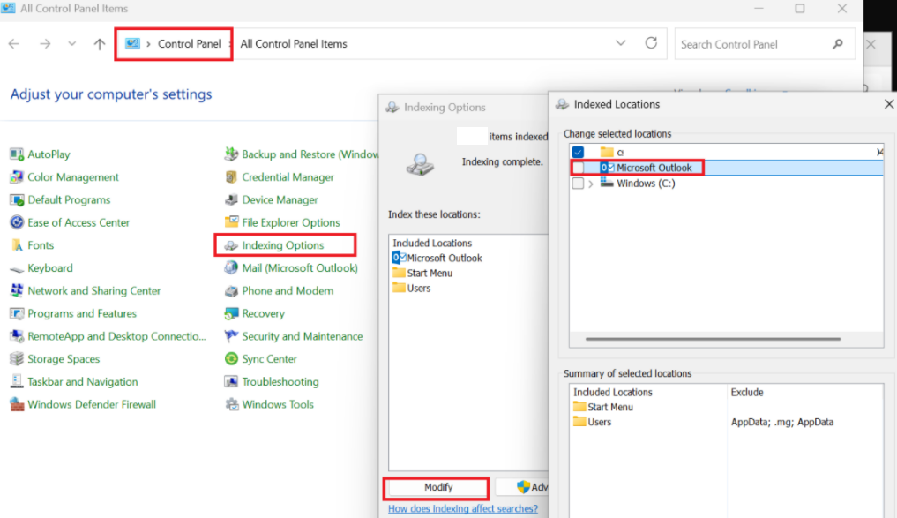Uncheck the top folder checkbox in Indexed Locations
The height and width of the screenshot is (518, 897).
pyautogui.click(x=578, y=153)
